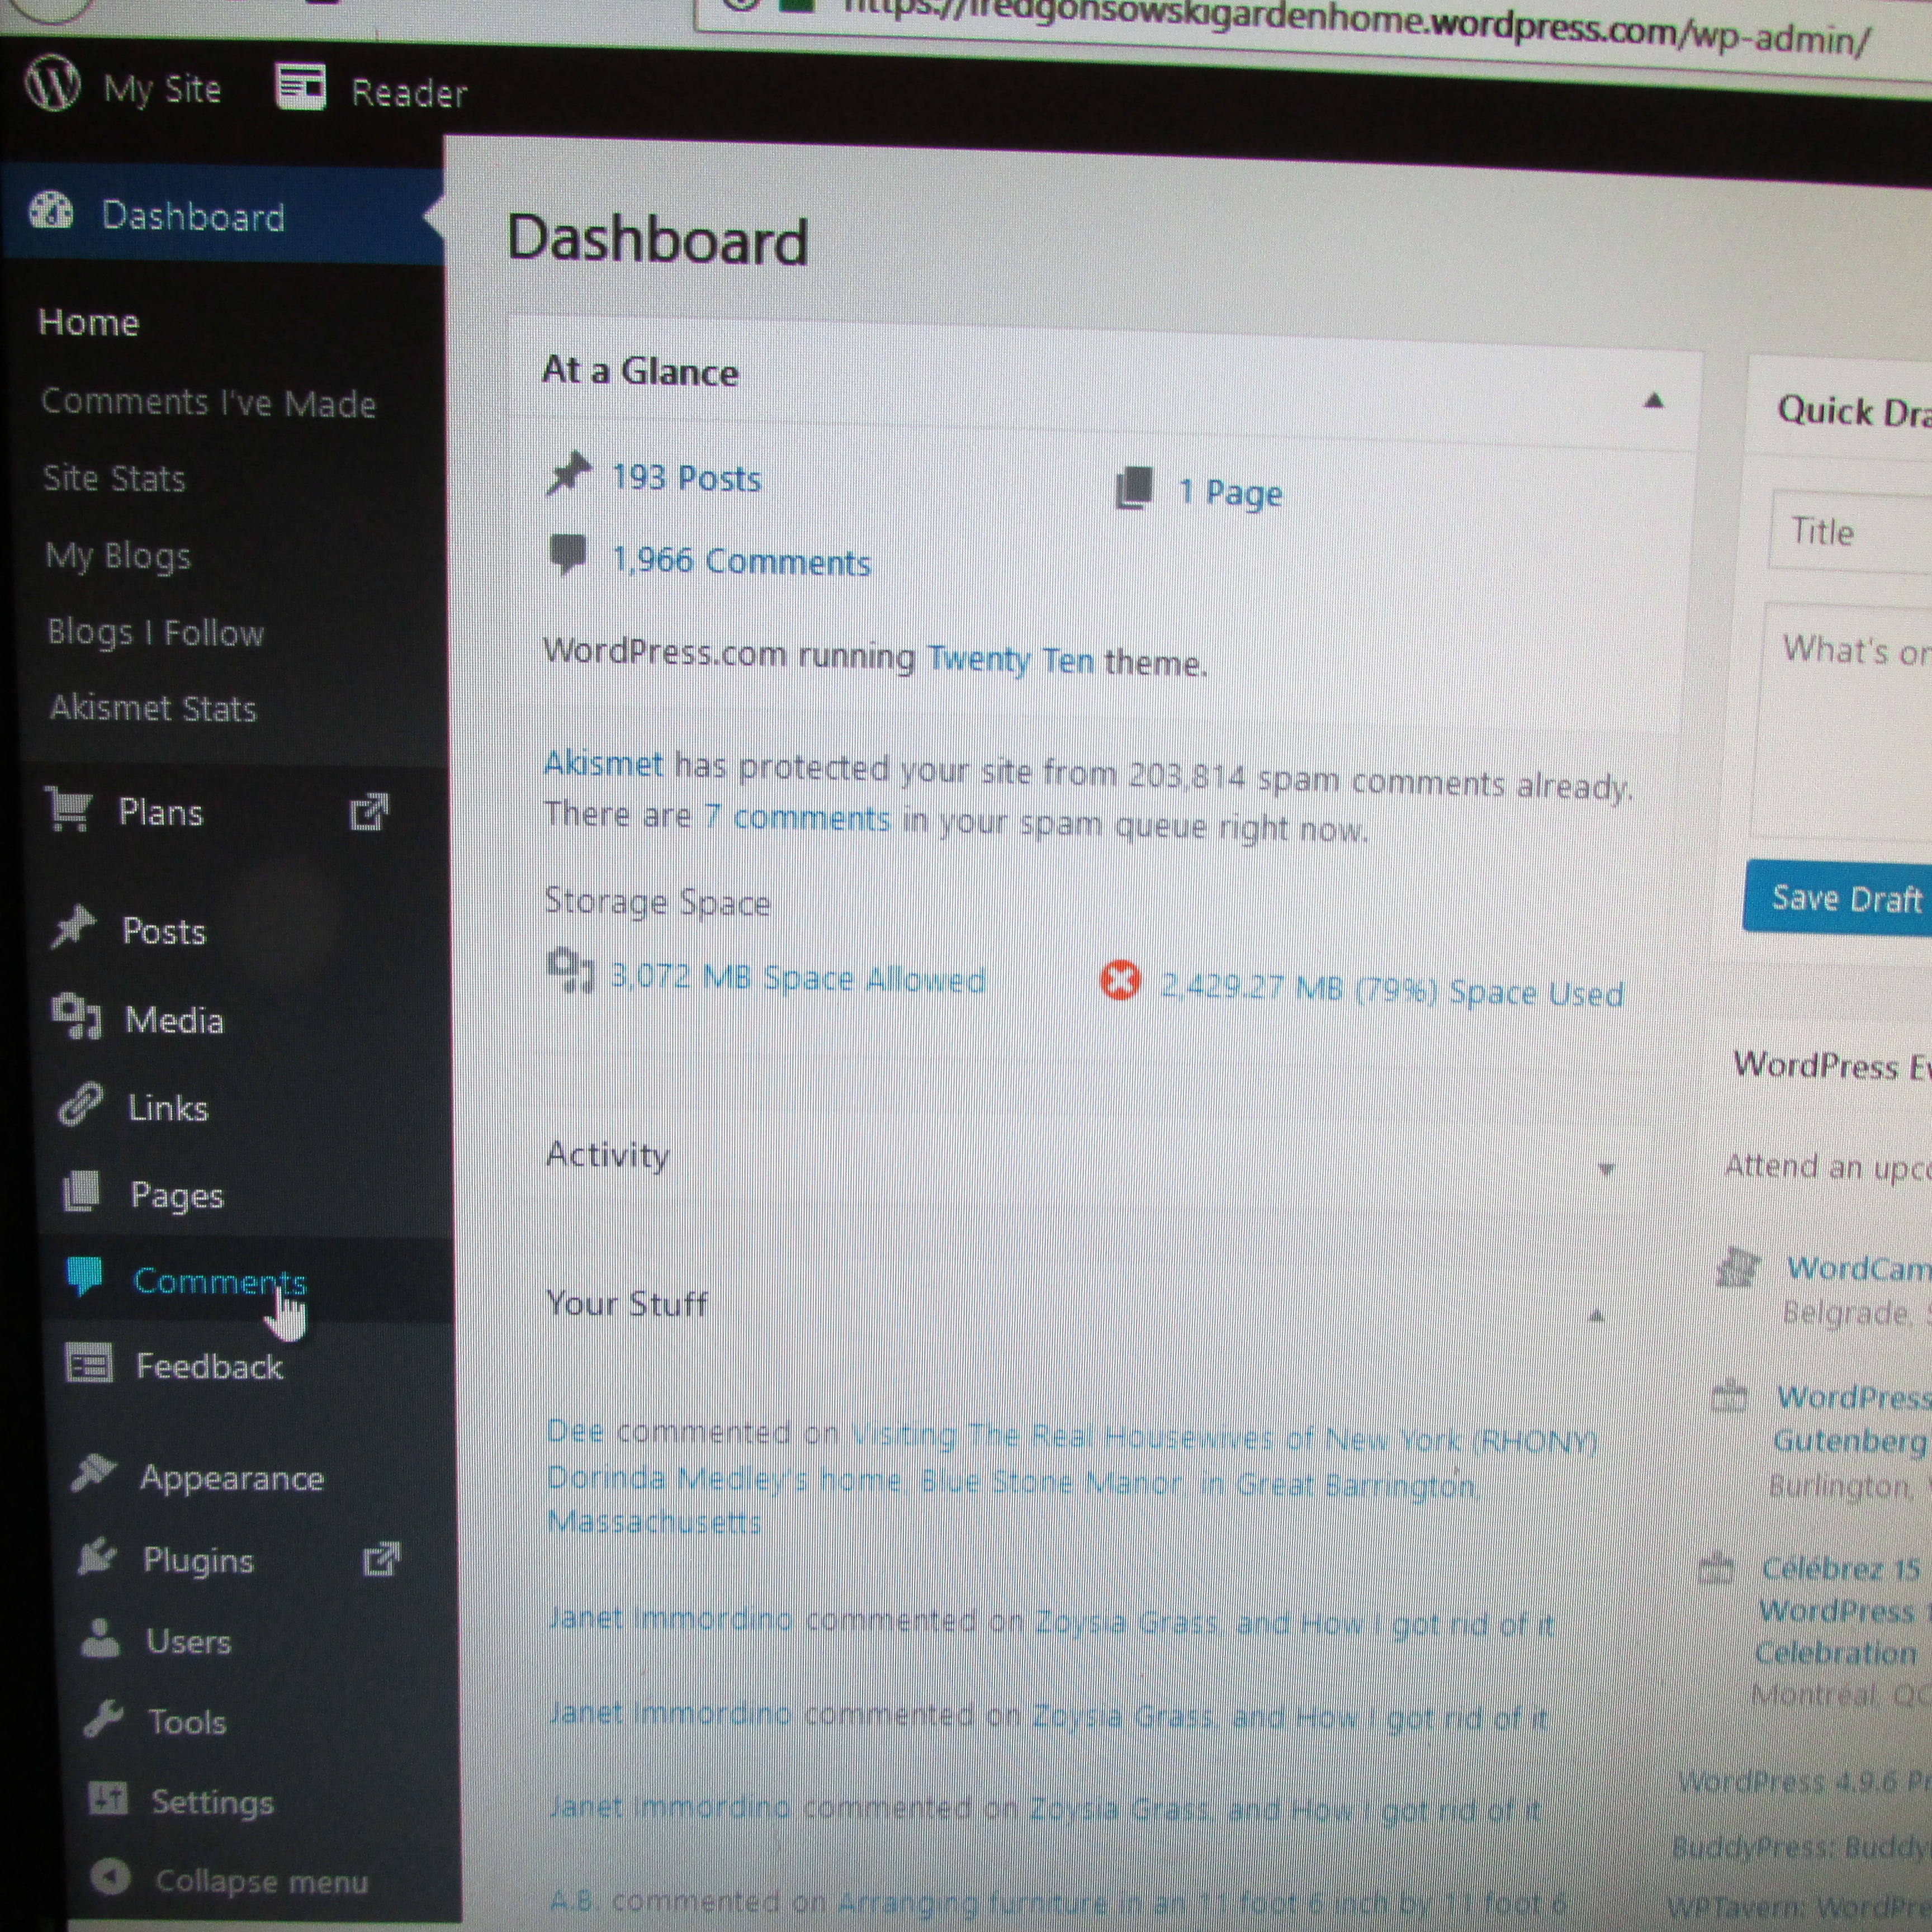
Task: Open Site Stats menu item
Action: click(114, 479)
